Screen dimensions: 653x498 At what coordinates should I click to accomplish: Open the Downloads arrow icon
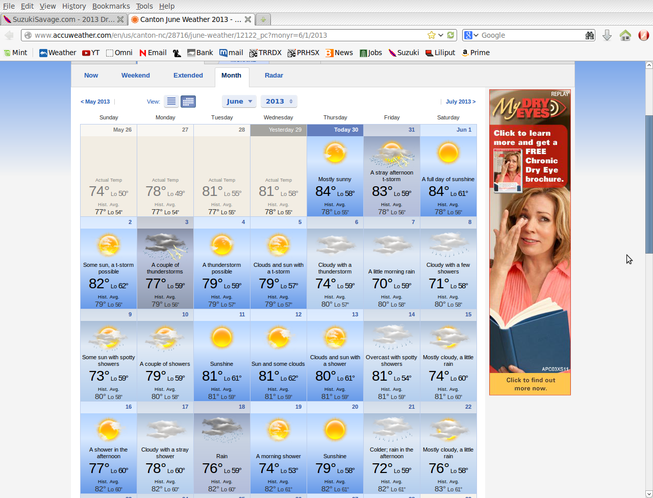pos(607,35)
